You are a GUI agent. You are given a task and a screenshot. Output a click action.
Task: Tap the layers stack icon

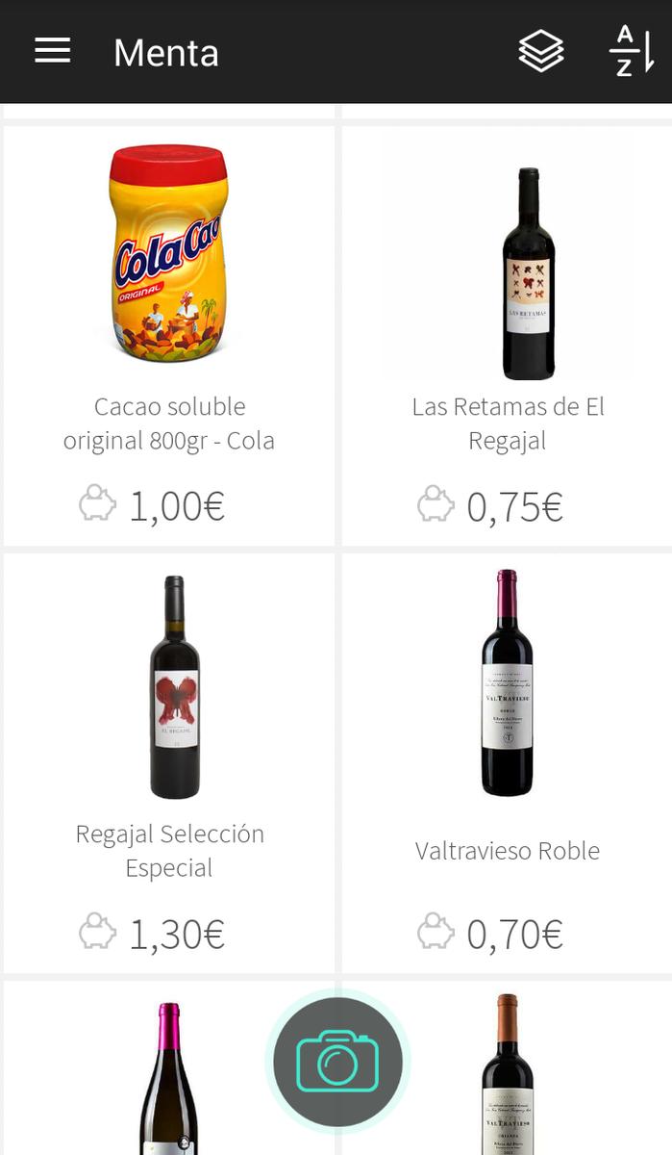point(541,51)
